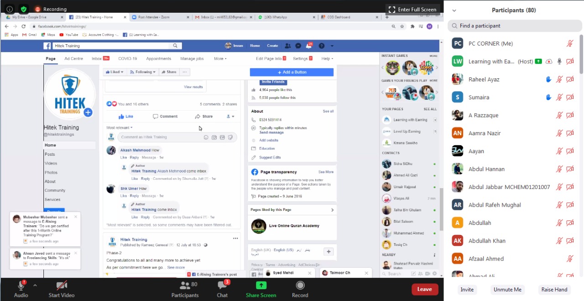Open the Participants panel button
The image size is (584, 301).
[185, 289]
